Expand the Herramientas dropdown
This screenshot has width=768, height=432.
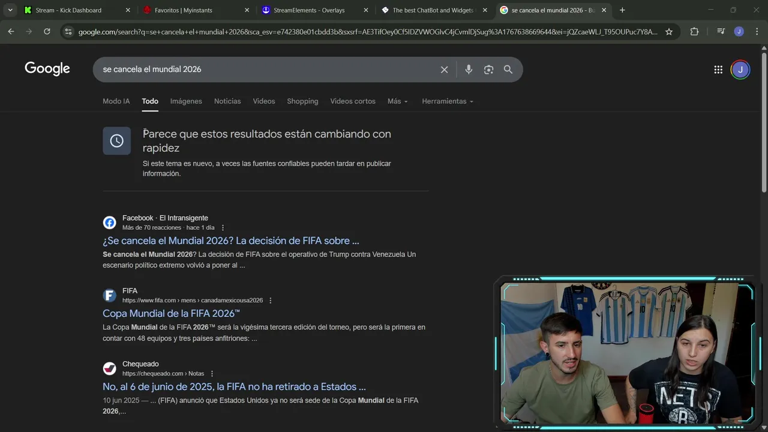(448, 101)
